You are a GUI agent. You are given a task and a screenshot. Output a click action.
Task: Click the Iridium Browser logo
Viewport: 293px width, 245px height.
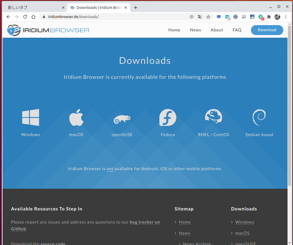click(48, 30)
